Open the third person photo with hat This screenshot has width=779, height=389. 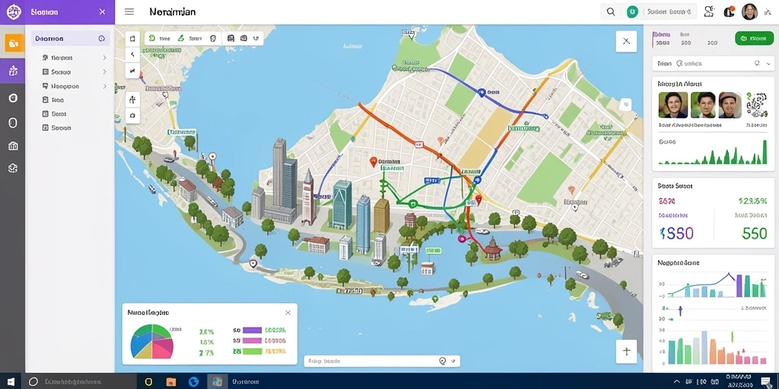tap(730, 105)
